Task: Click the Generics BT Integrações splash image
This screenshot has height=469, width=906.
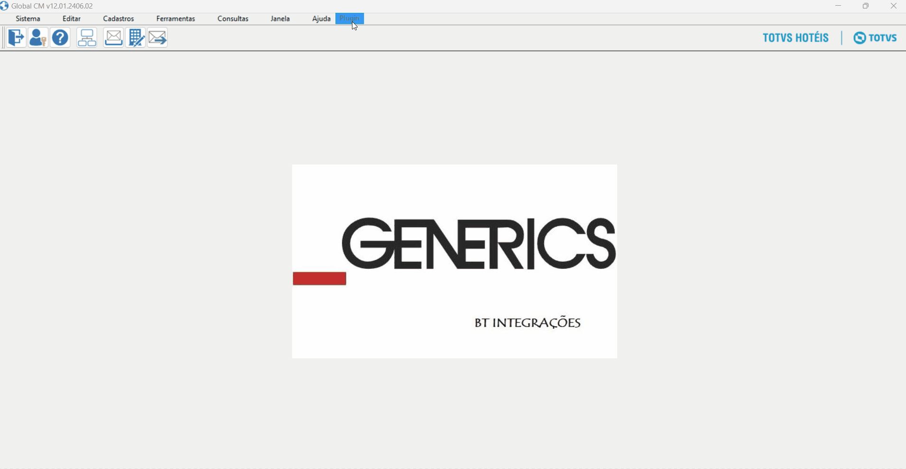Action: [x=454, y=261]
